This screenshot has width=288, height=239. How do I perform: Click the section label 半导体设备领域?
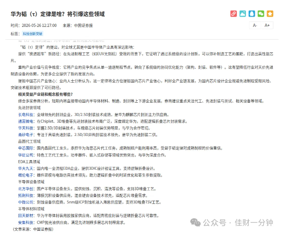pos(31,182)
